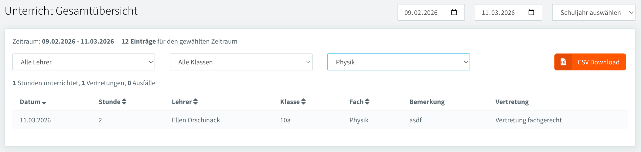The image size is (641, 152).
Task: Sort table by Klasse sort arrows
Action: [303, 102]
